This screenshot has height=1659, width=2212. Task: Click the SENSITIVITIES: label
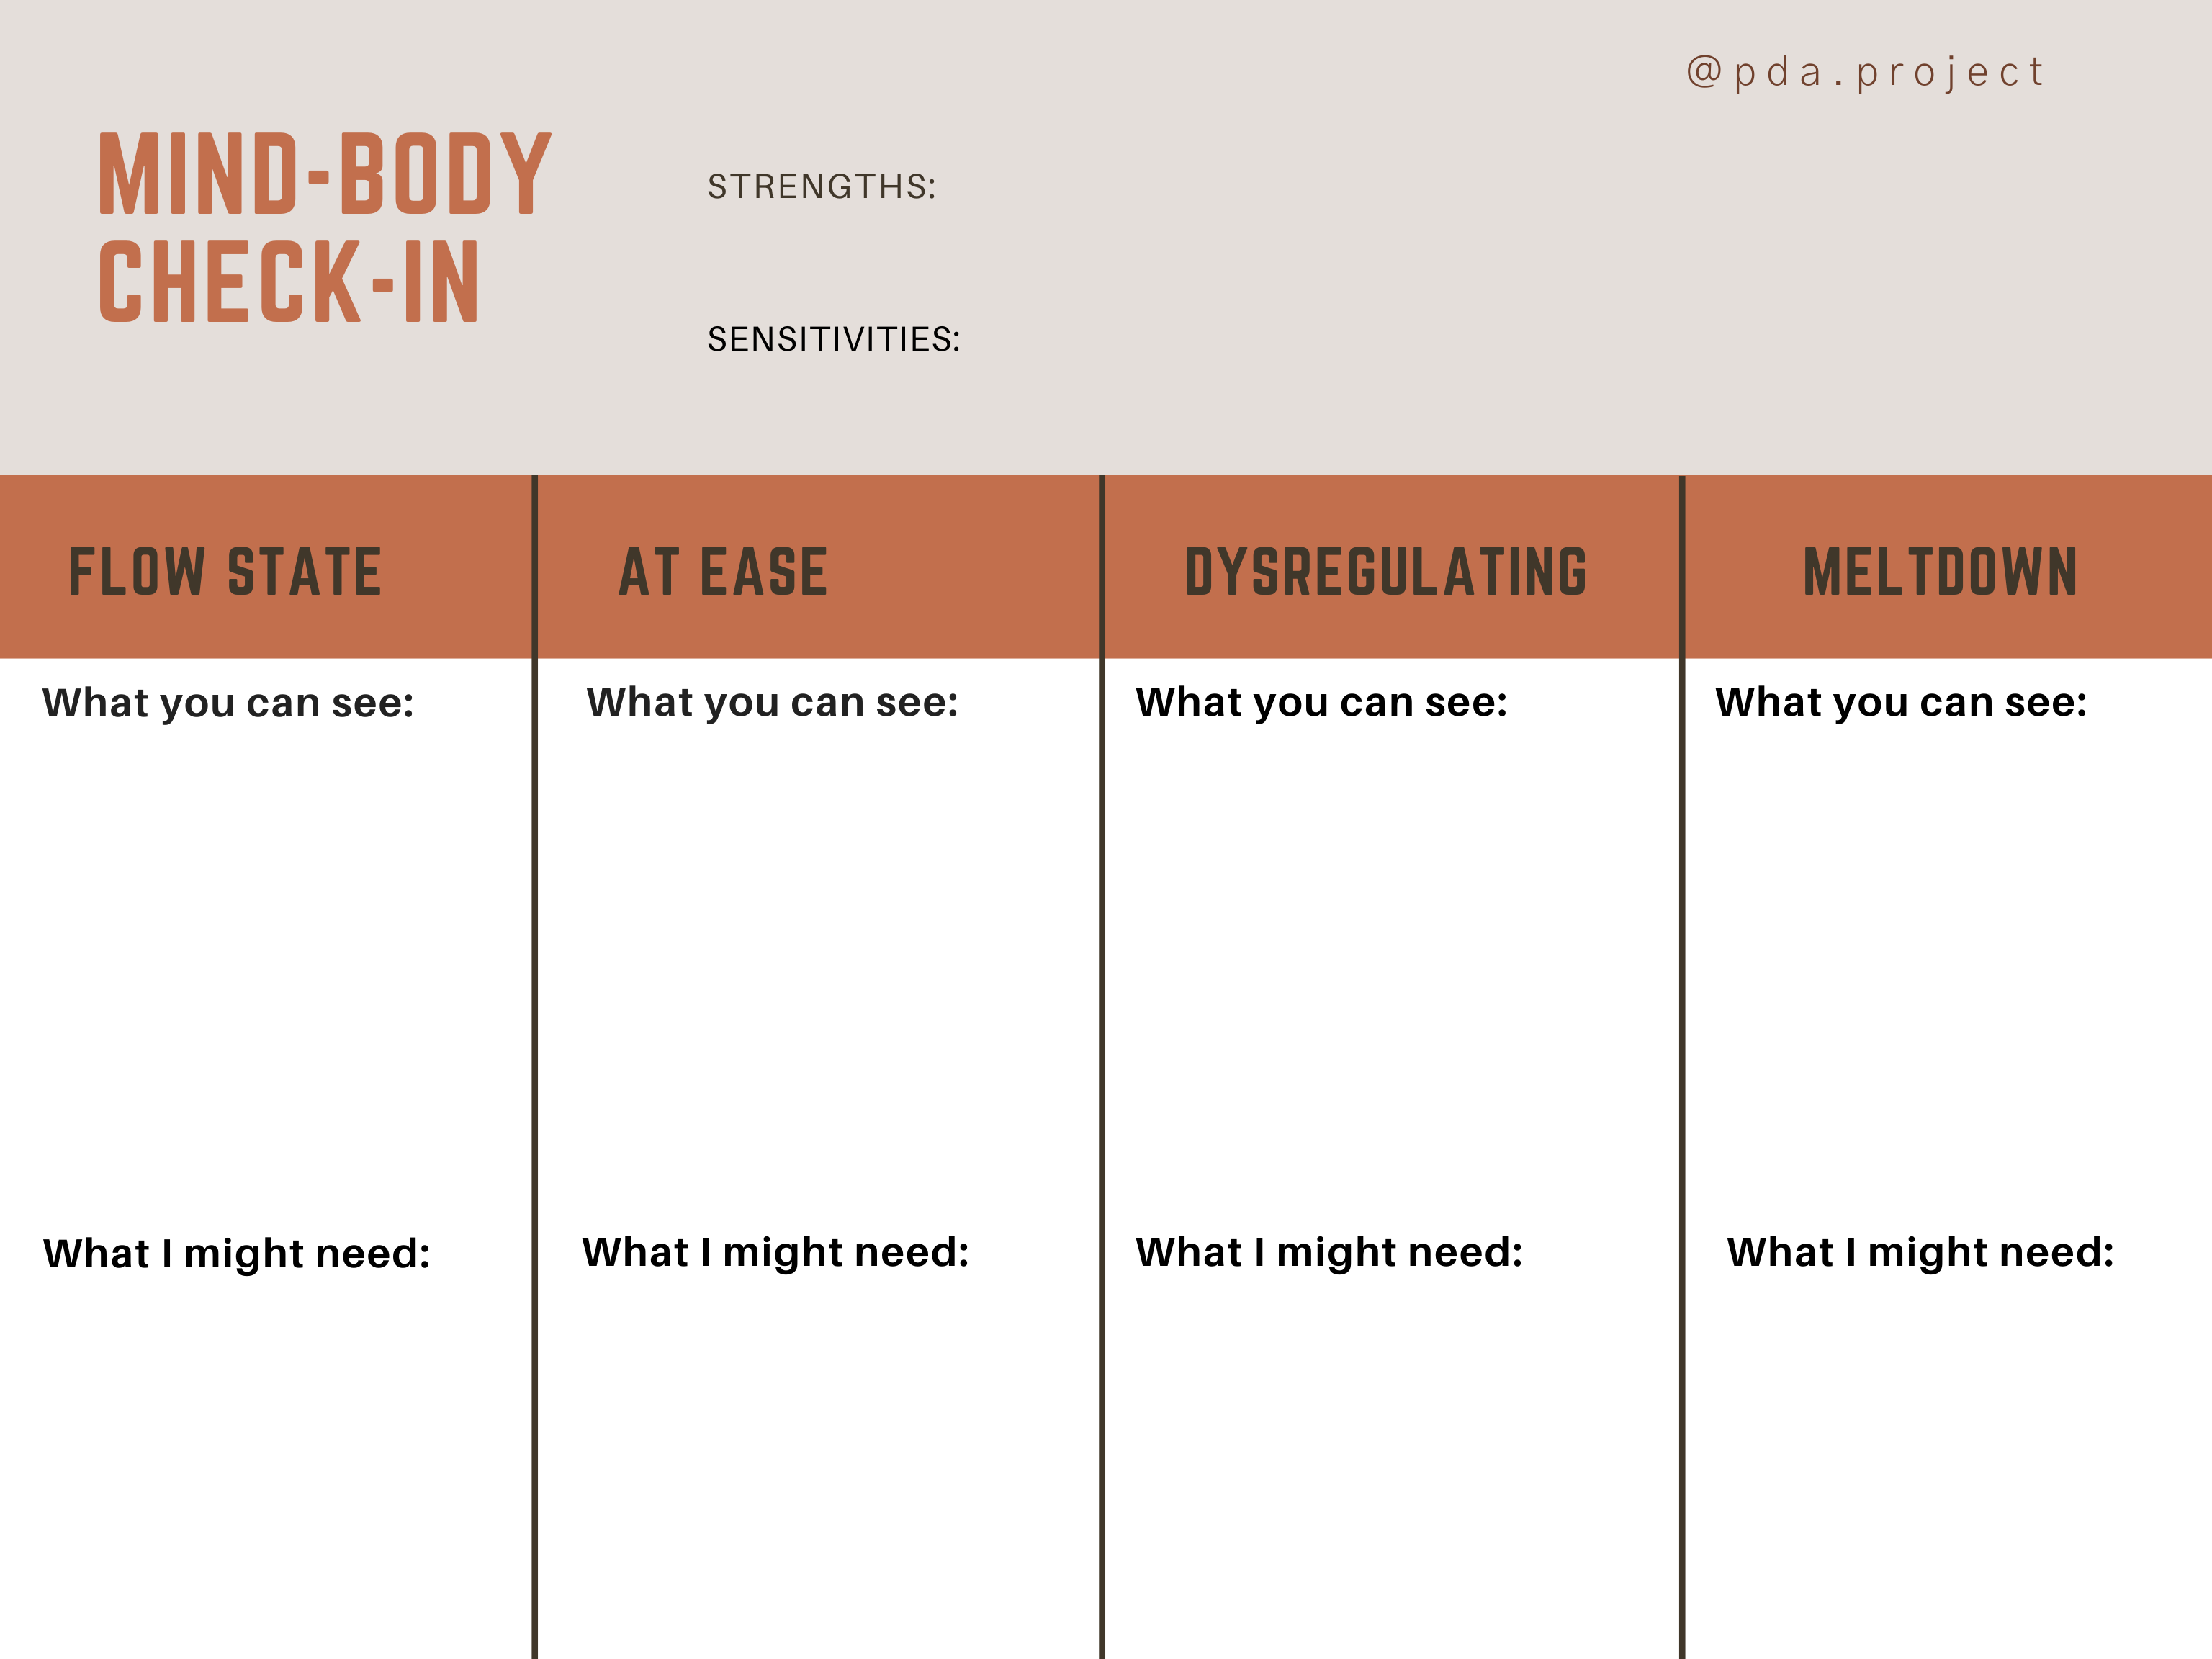point(833,339)
